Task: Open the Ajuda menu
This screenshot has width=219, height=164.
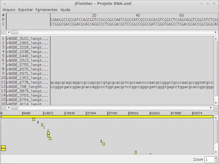Action: (x=65, y=10)
